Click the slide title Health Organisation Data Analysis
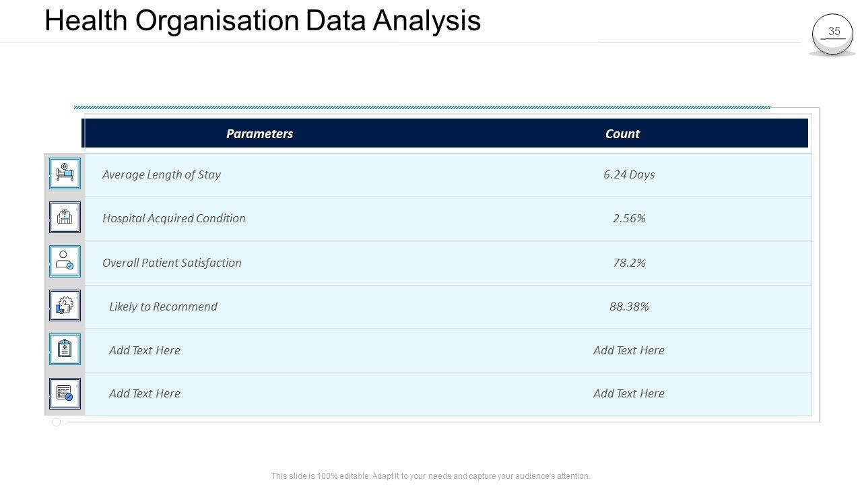 263,21
